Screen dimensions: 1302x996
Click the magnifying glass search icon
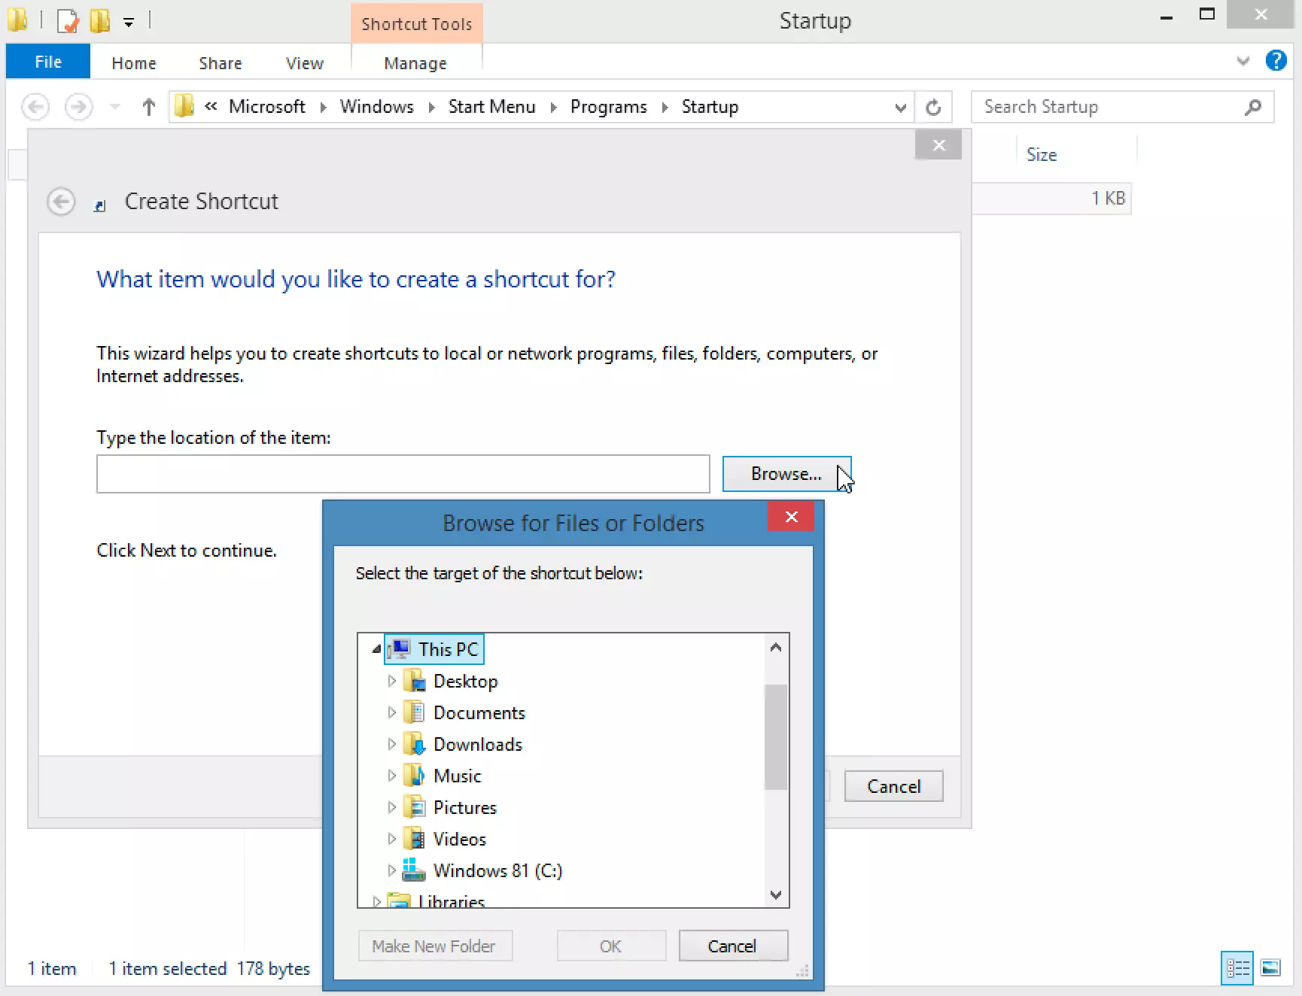(x=1253, y=107)
